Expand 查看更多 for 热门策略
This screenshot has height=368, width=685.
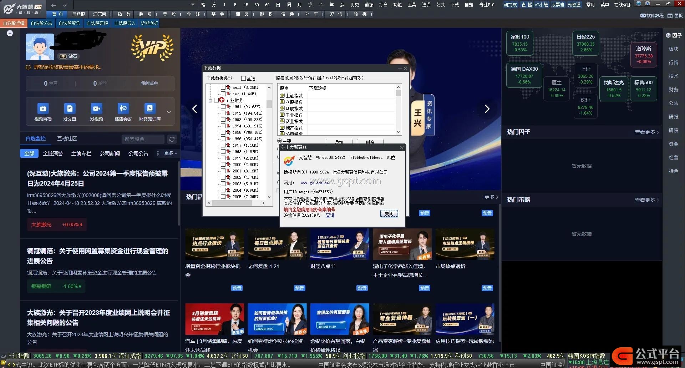pyautogui.click(x=647, y=200)
